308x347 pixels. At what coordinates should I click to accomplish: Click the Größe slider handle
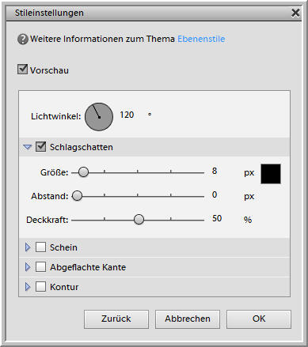pyautogui.click(x=84, y=172)
